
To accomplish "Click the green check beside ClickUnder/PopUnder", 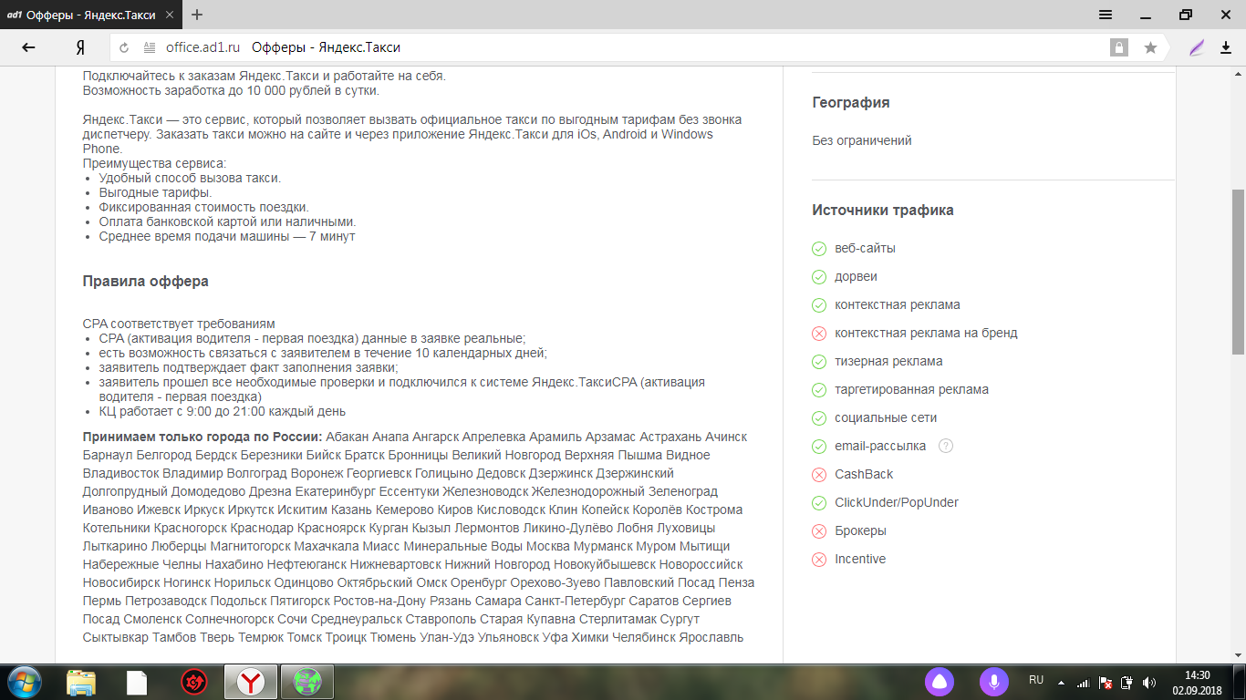I will click(x=818, y=503).
